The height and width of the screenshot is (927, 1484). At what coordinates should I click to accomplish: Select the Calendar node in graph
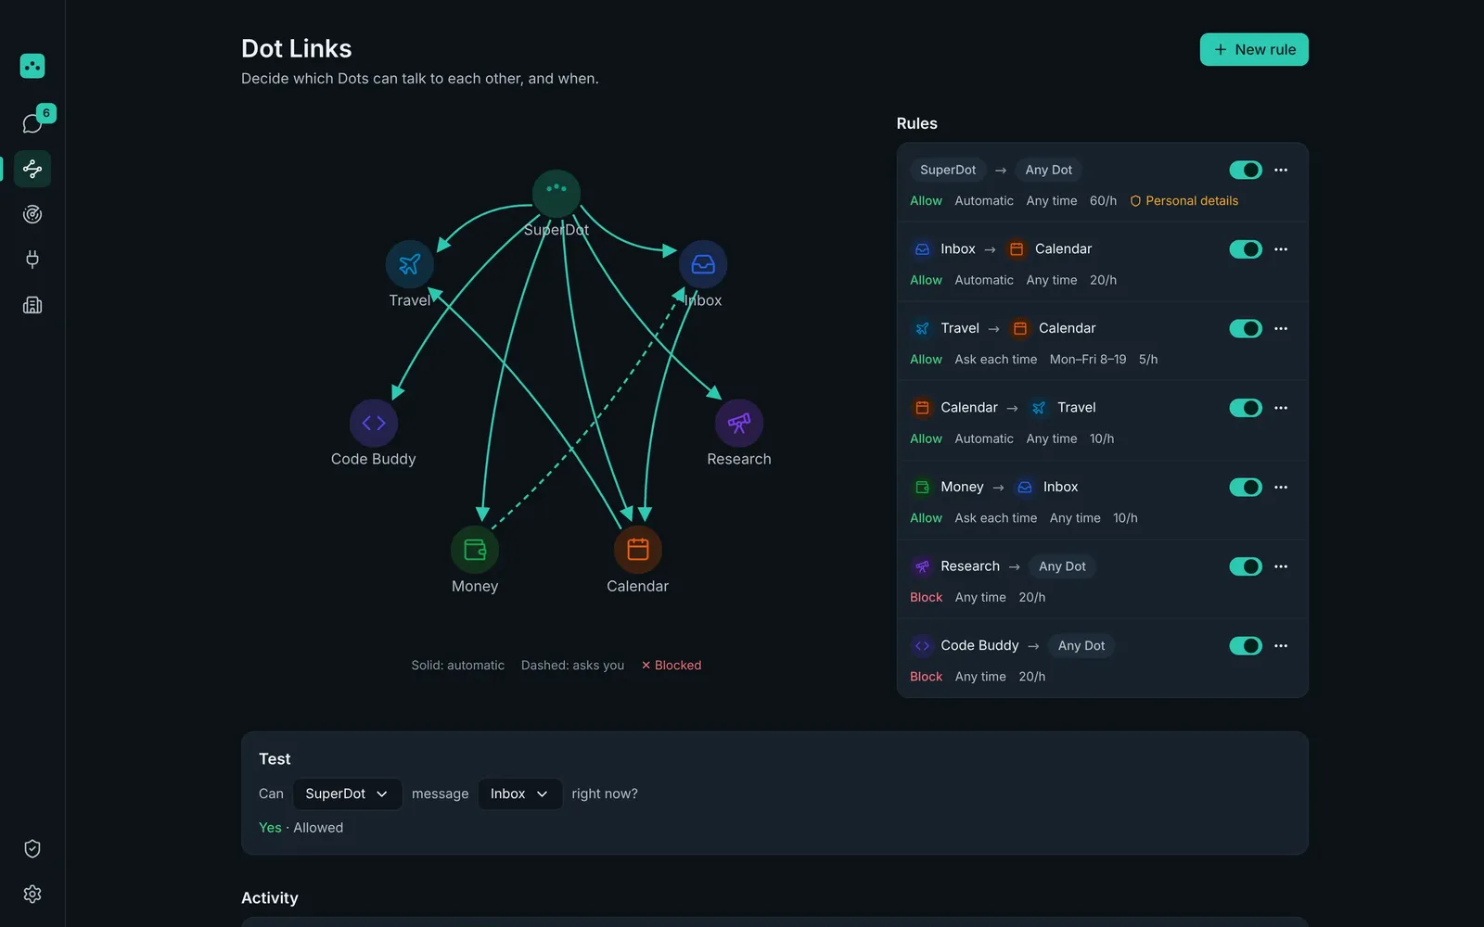pos(638,550)
